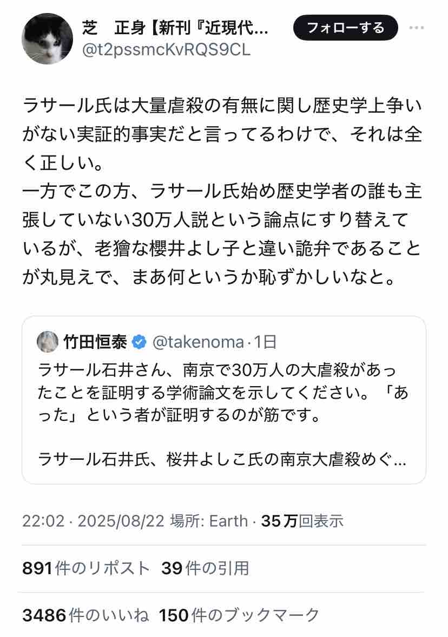View the 35万回表示 view count
The height and width of the screenshot is (637, 448).
pyautogui.click(x=302, y=521)
